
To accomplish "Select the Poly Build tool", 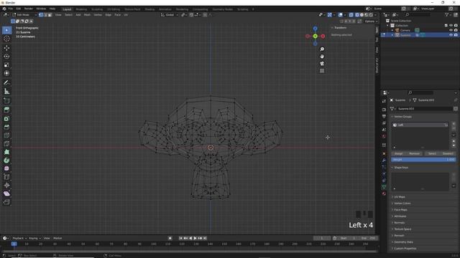I will (x=6, y=152).
